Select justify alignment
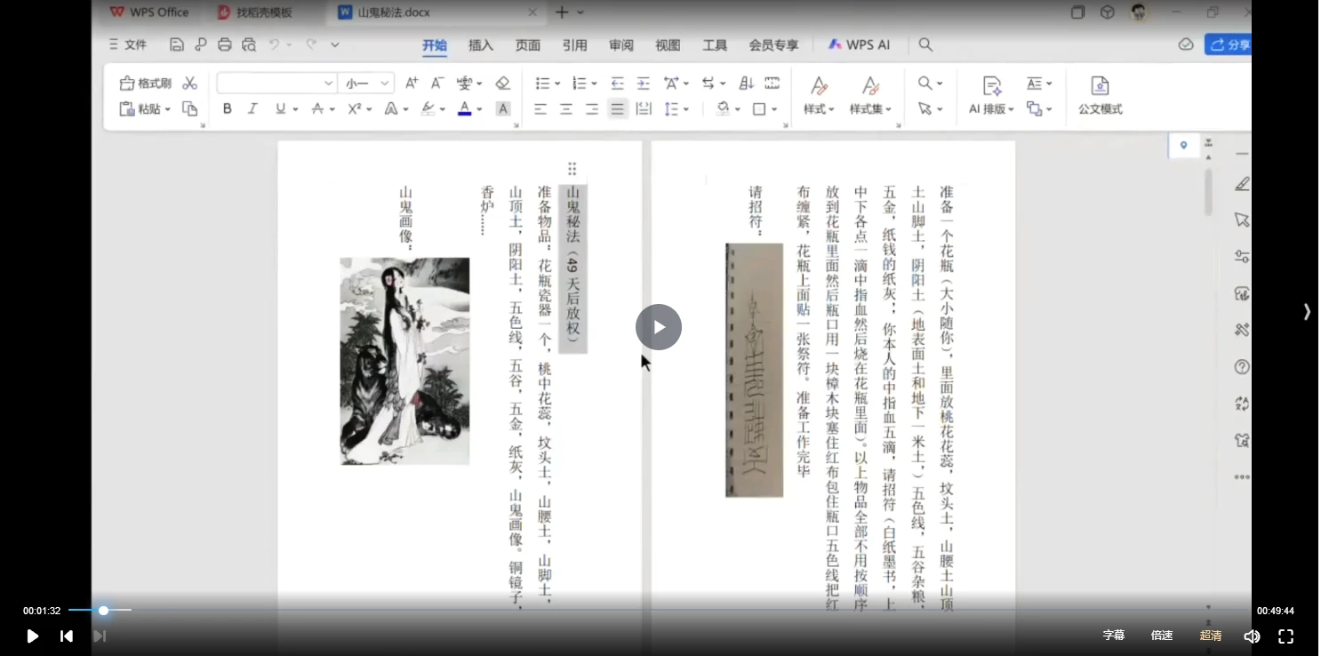This screenshot has height=656, width=1321. 618,108
